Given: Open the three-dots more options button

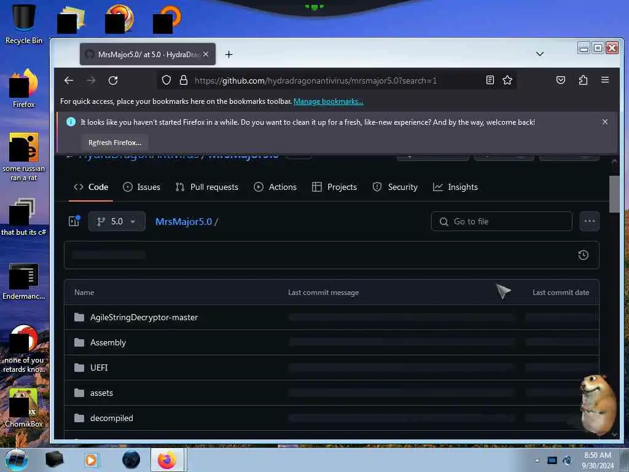Looking at the screenshot, I should pos(589,221).
